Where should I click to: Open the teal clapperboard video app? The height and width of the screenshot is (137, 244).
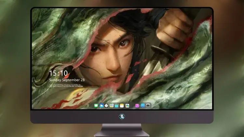[x=116, y=106]
